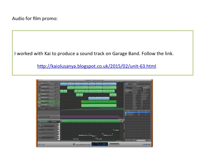
Task: Expand the All category in loop browser
Action: (x=129, y=88)
